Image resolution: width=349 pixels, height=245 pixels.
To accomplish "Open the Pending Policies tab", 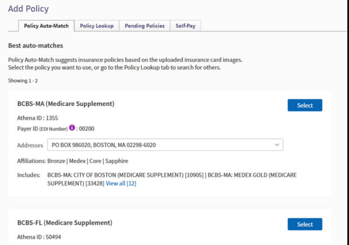I will click(x=145, y=26).
